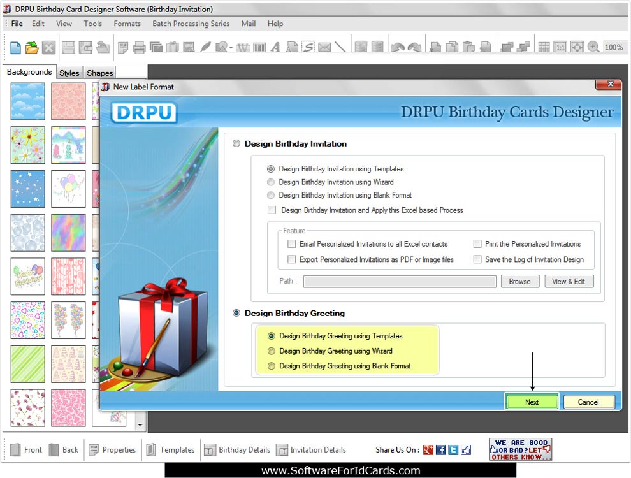Select Design Birthday Greeting using Wizard
631x478 pixels.
coord(272,351)
